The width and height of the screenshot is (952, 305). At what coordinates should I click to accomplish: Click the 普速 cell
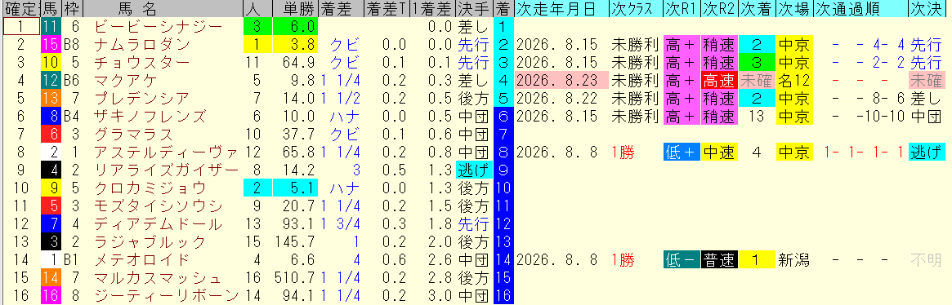point(718,259)
